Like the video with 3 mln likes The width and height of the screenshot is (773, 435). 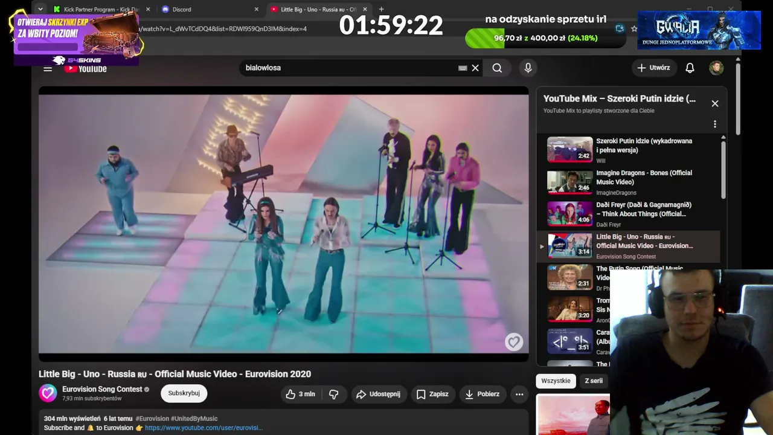[300, 394]
